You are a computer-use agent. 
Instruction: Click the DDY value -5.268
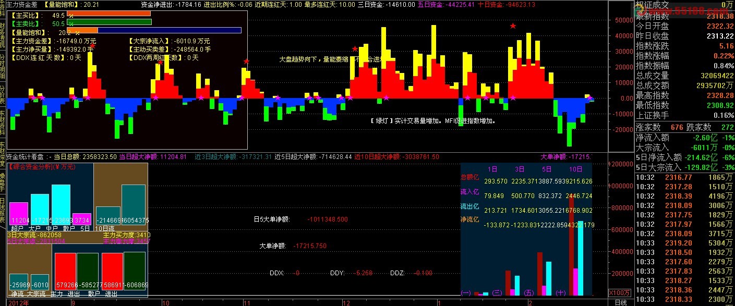[364, 273]
